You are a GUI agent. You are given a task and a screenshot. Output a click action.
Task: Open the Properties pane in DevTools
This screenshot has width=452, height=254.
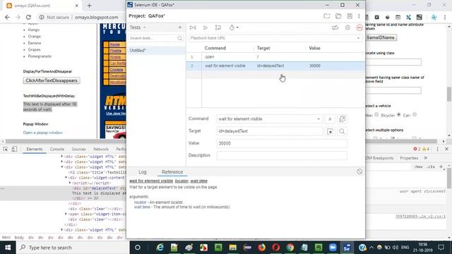[x=409, y=158]
